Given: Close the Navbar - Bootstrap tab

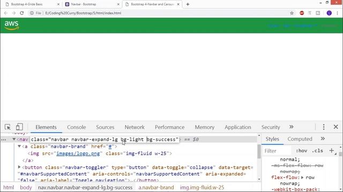Looking at the screenshot, I should (x=118, y=4).
